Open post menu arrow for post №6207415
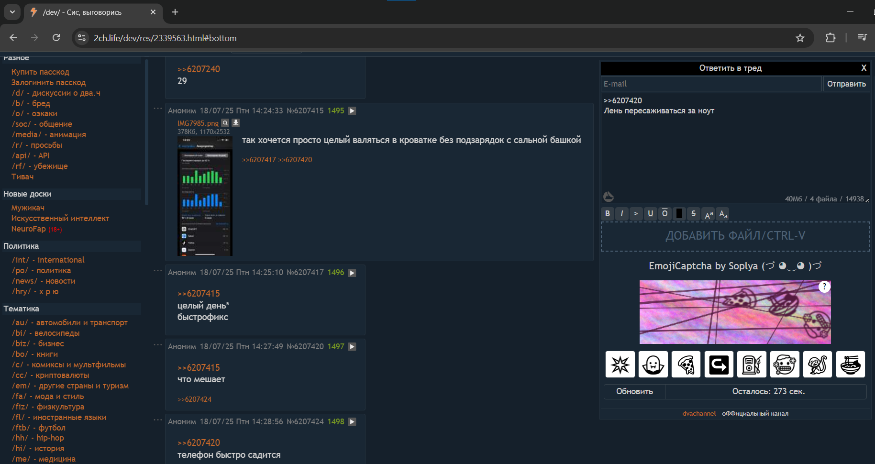Screen dimensions: 875x464 tap(352, 111)
